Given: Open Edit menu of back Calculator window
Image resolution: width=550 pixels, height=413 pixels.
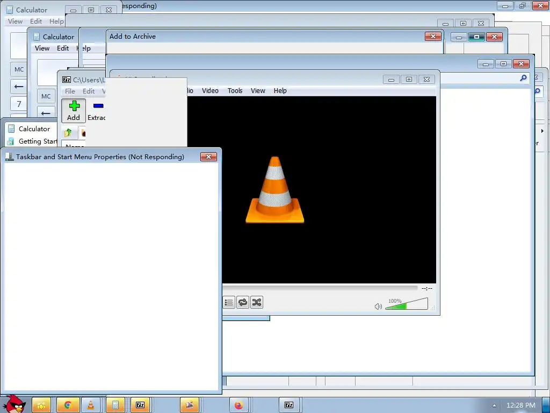Looking at the screenshot, I should pyautogui.click(x=36, y=22).
